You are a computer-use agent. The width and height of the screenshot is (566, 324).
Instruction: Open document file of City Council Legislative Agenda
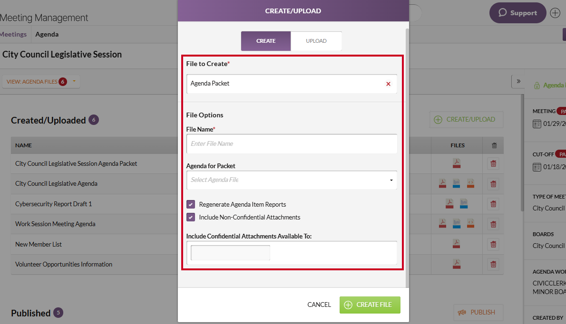tap(456, 183)
